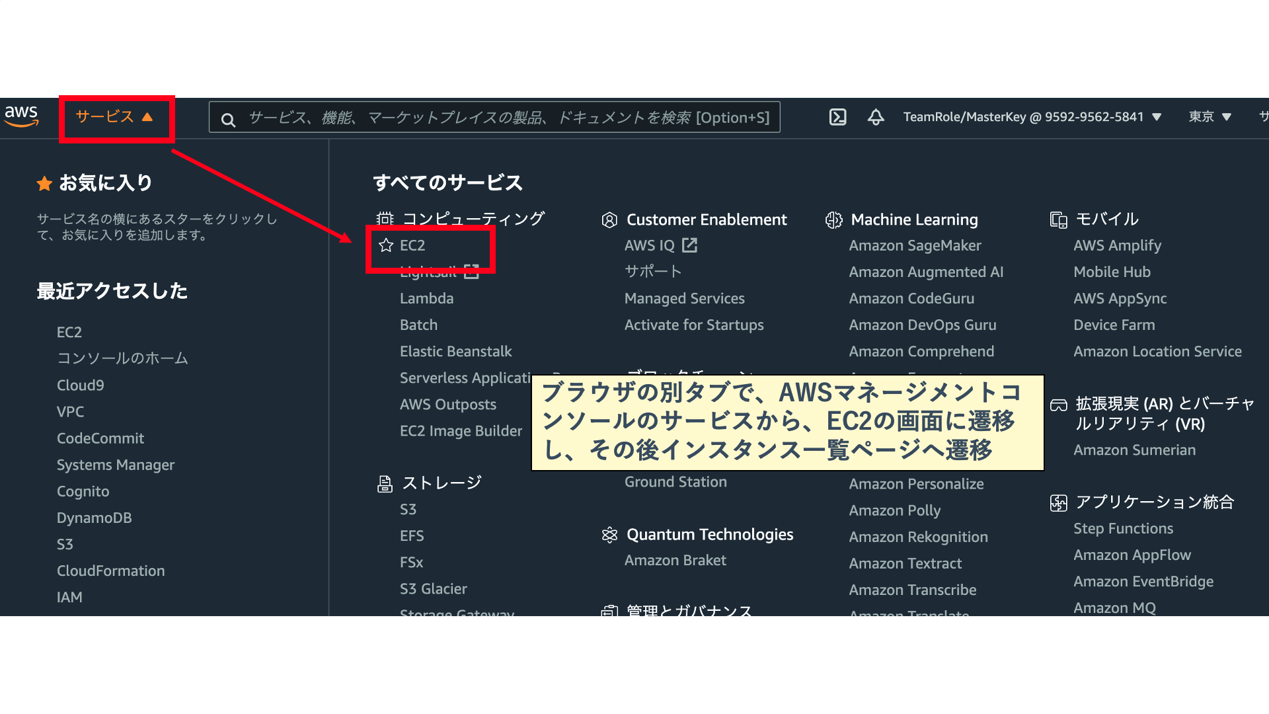1269x714 pixels.
Task: Open Cloud9 from recent list
Action: click(x=80, y=385)
